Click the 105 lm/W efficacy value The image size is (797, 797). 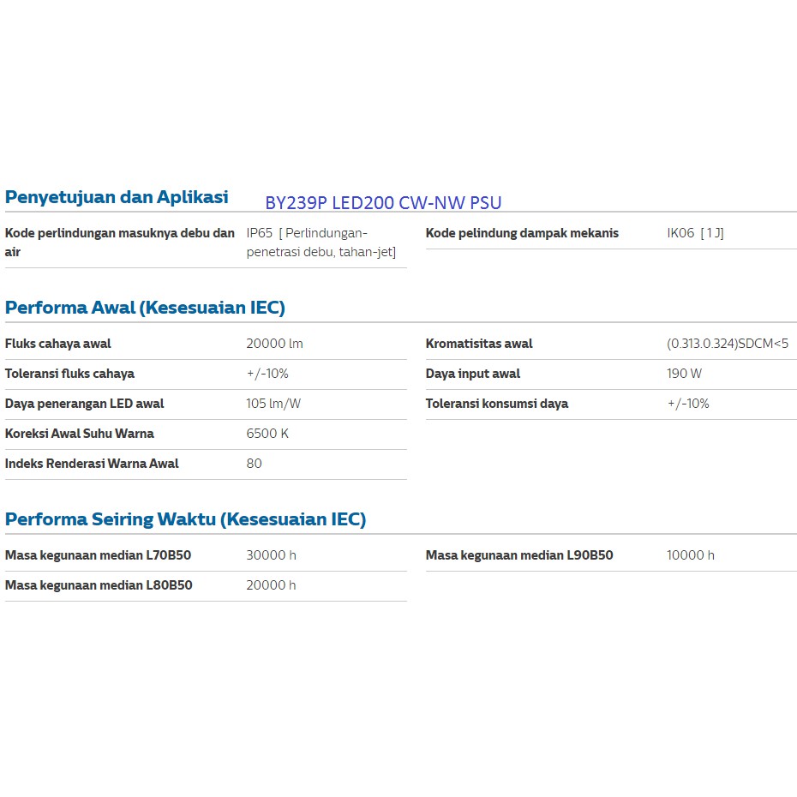[x=273, y=404]
